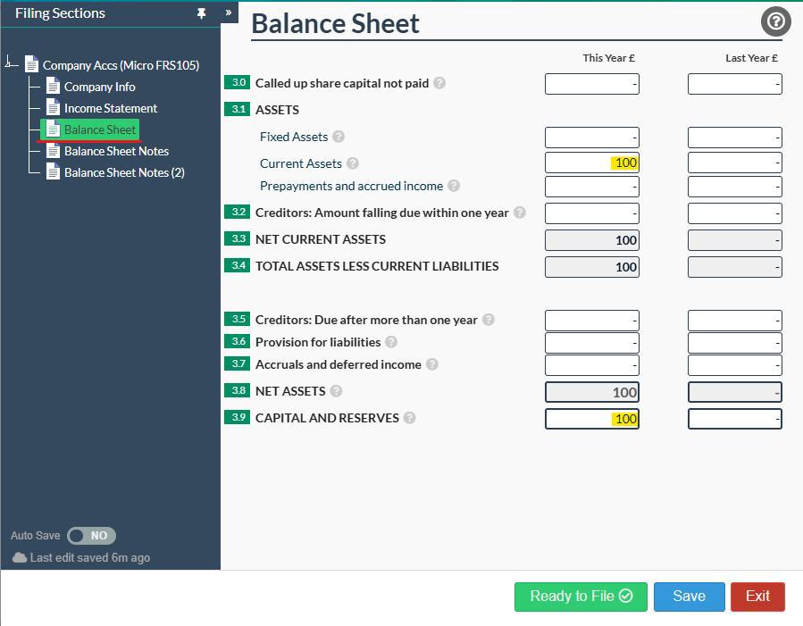
Task: Open help for Prepayments and accrued income
Action: click(453, 186)
